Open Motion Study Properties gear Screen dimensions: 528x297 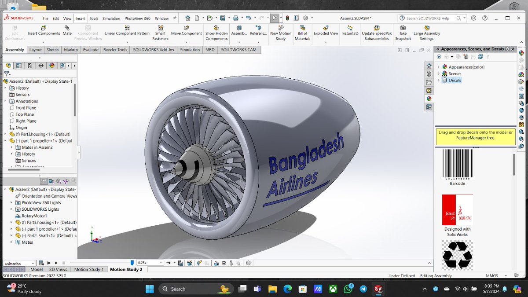tap(248, 263)
